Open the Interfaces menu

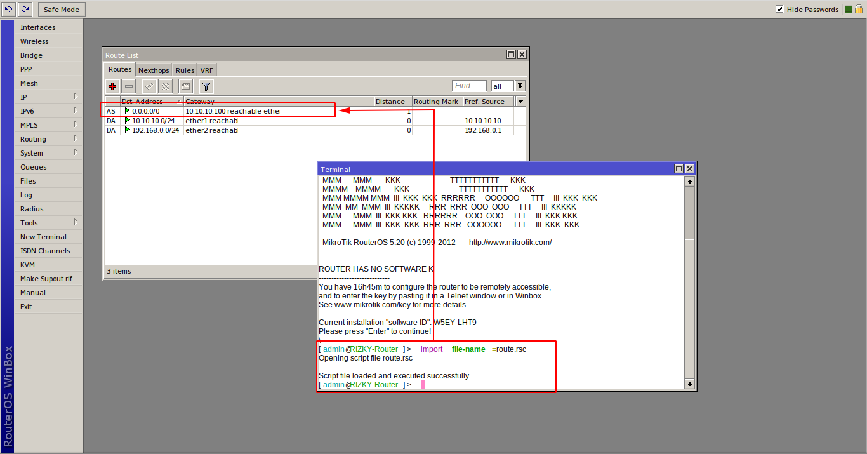pyautogui.click(x=49, y=27)
